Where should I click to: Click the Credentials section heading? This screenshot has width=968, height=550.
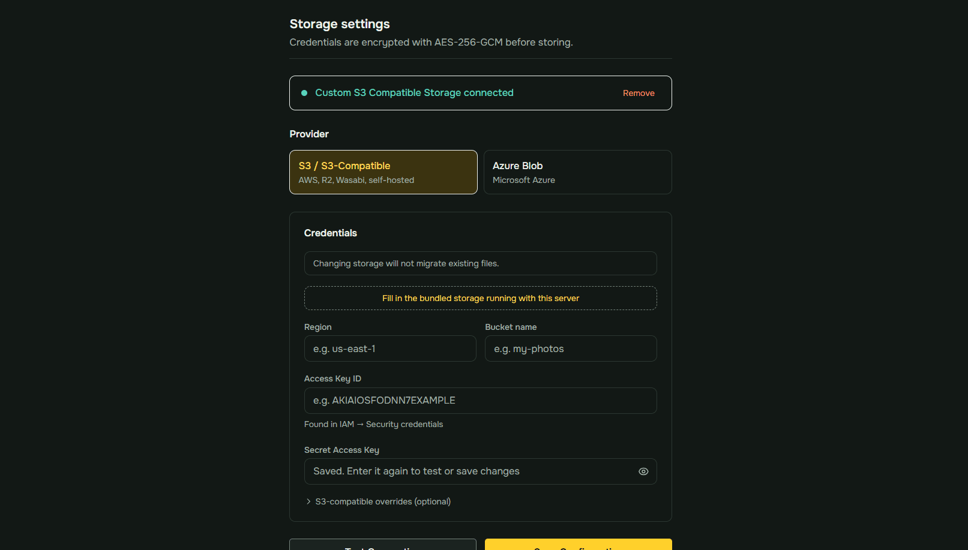coord(331,233)
